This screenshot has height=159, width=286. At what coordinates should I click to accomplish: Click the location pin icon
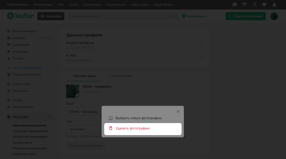(184, 16)
